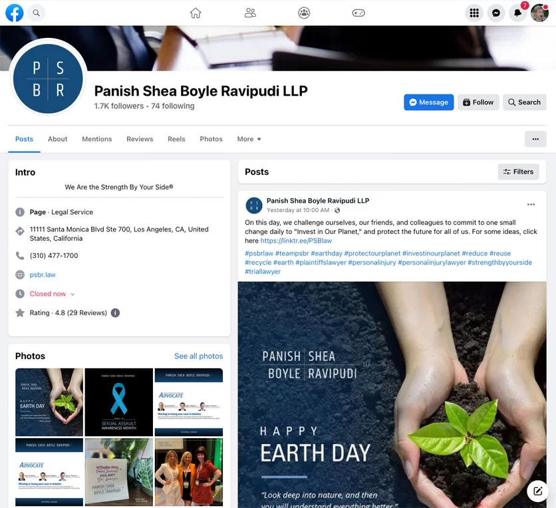Open the Women Trial Lawyers sign thumbnail
Screen dimensions: 556x508
click(x=119, y=472)
